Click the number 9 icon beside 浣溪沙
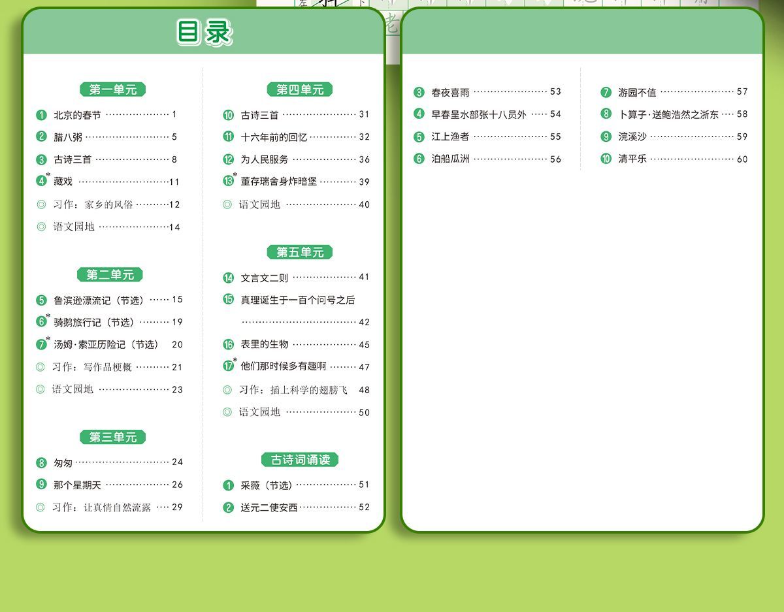 (x=606, y=137)
